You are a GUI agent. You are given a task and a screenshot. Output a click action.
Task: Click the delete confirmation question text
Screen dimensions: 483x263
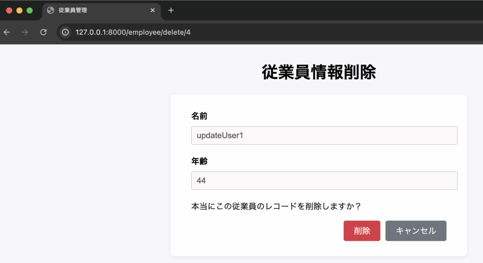276,206
